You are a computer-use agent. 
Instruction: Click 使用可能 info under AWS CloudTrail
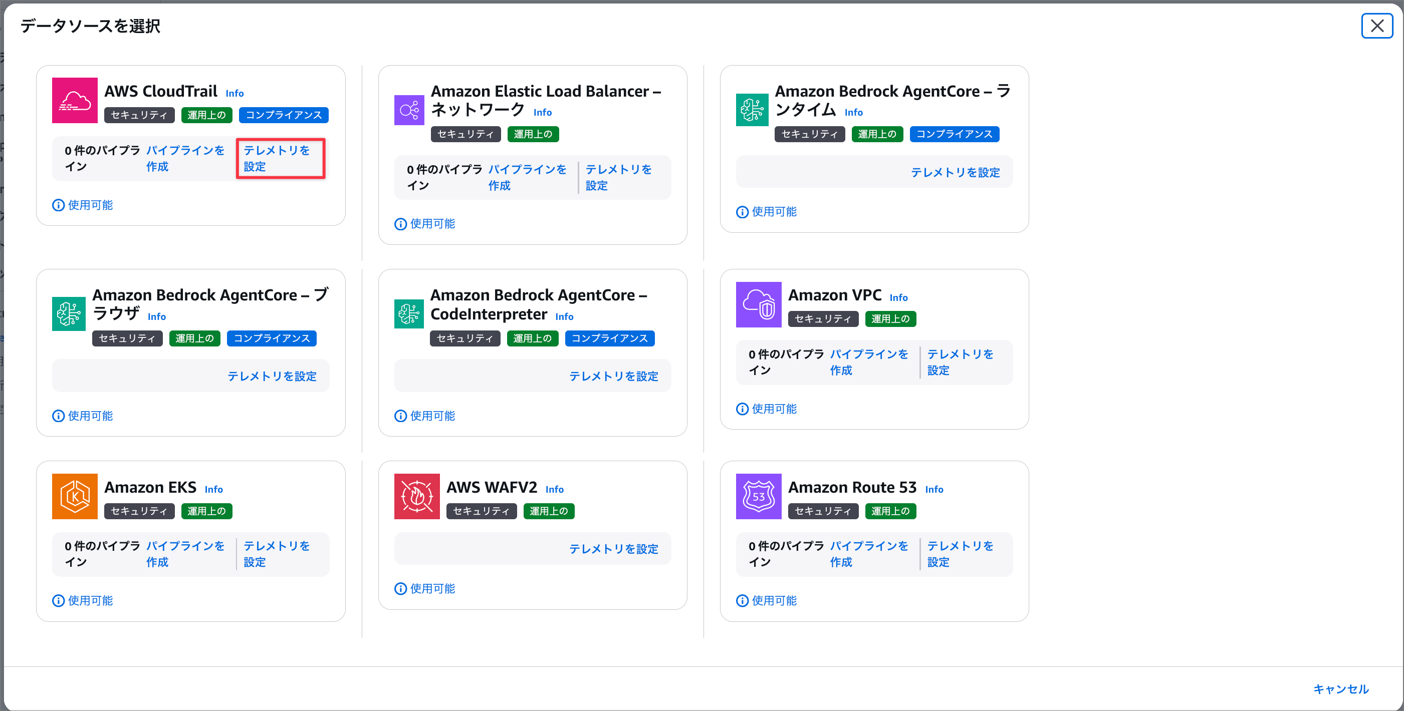pos(83,205)
